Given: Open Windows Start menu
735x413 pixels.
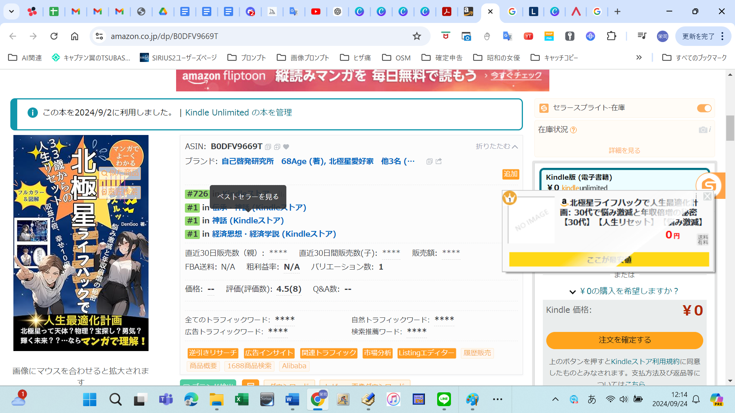Looking at the screenshot, I should (x=90, y=400).
